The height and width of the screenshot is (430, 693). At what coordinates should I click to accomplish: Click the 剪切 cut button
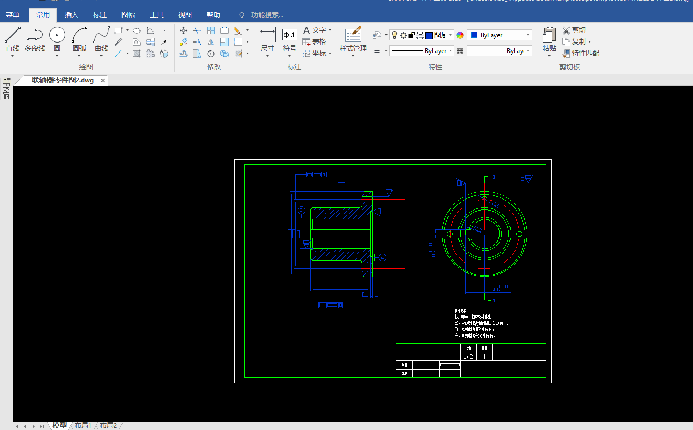pyautogui.click(x=574, y=30)
